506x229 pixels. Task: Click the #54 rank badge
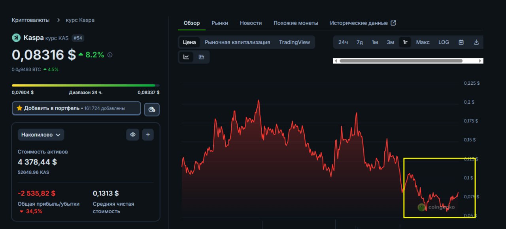[x=77, y=38]
